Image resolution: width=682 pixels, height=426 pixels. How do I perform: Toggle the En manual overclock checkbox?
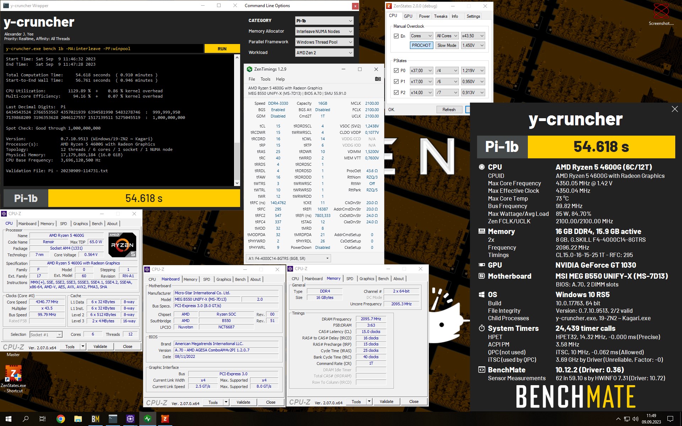click(x=396, y=36)
